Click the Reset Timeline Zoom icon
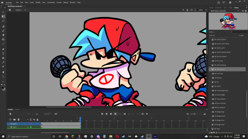 tap(188, 114)
